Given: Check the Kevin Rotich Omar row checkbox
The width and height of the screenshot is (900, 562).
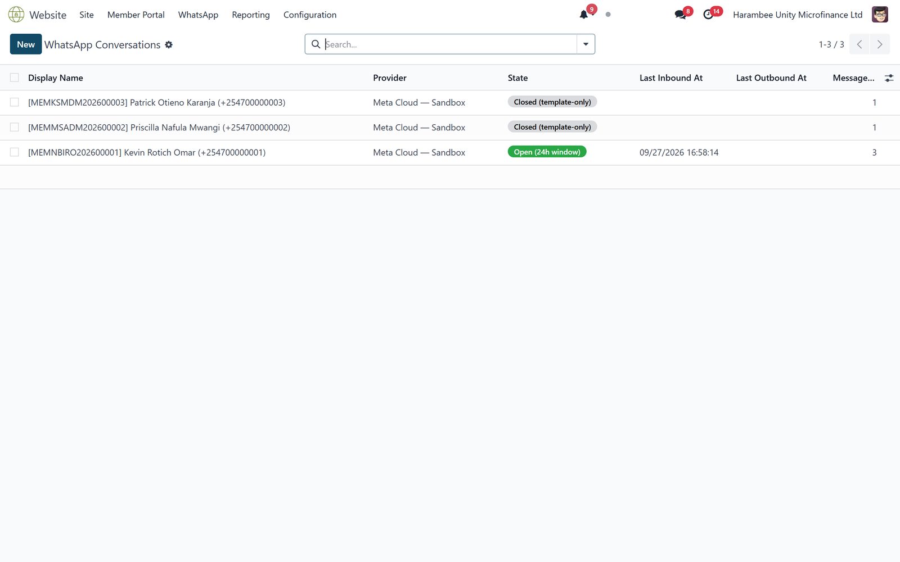Looking at the screenshot, I should pos(15,152).
